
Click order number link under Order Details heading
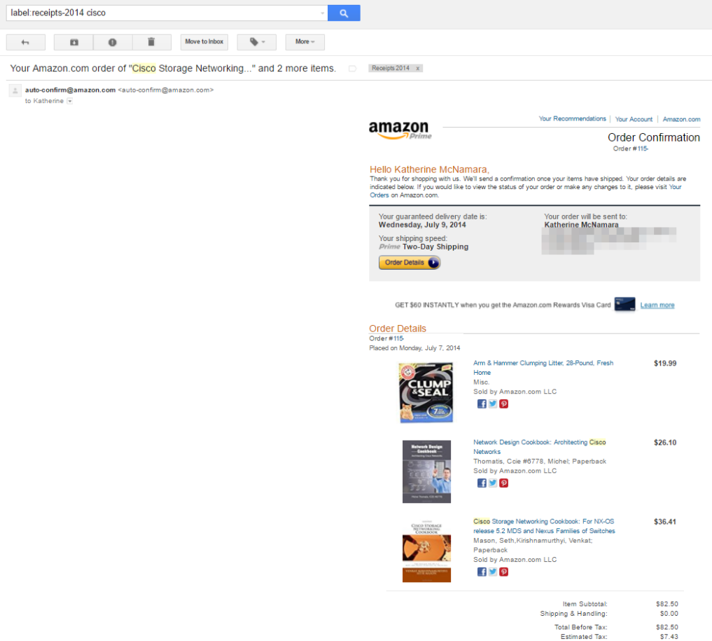(398, 338)
